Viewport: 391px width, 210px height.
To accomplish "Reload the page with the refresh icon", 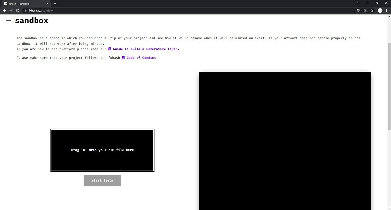I will (18, 10).
